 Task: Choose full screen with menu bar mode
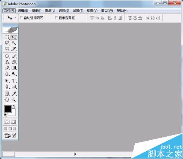tap(10, 129)
